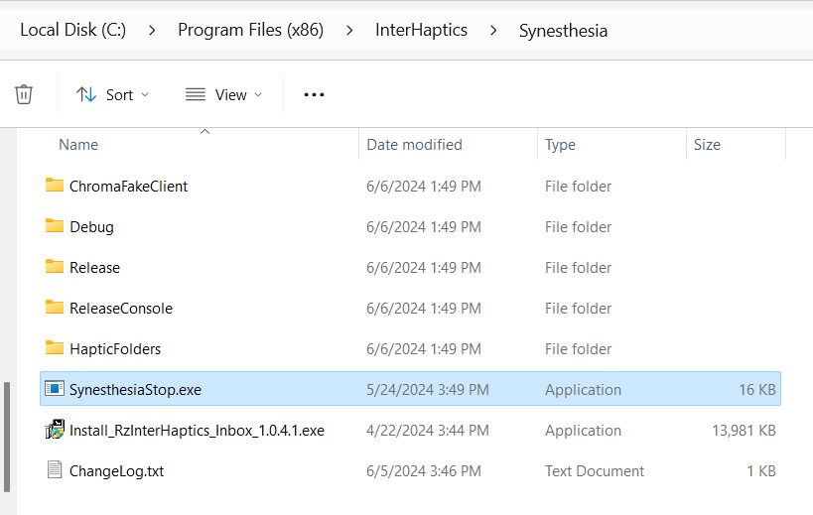Navigate to InterHaptics breadcrumb
Viewport: 813px width, 515px height.
421,30
